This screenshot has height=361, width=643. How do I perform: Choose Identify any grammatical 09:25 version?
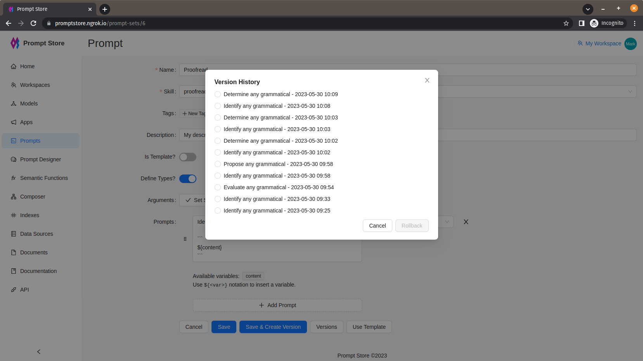pyautogui.click(x=218, y=211)
